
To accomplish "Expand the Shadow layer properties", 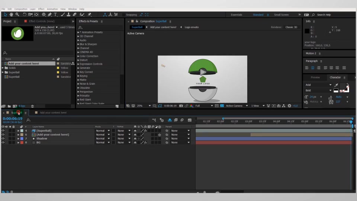I will [19, 138].
